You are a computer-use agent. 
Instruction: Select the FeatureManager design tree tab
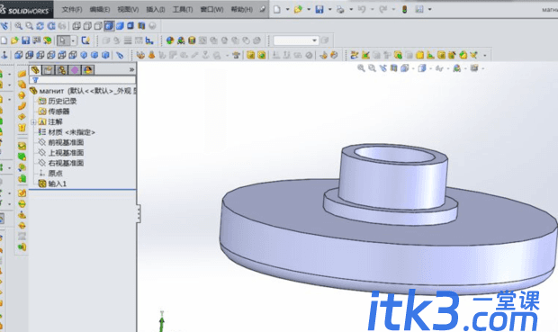point(35,70)
